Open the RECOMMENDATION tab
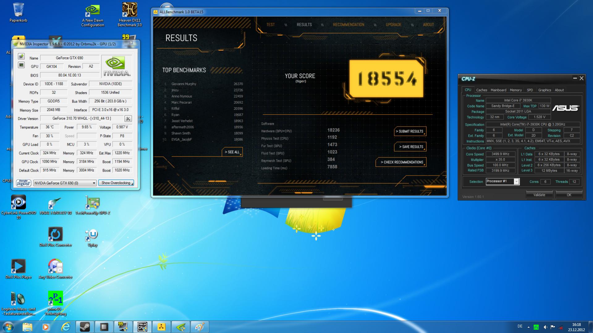593x333 pixels. pyautogui.click(x=348, y=25)
